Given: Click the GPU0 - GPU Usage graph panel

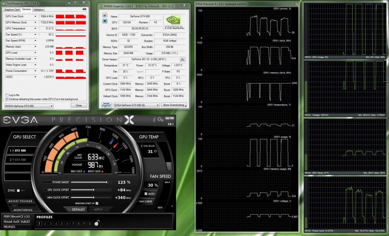Looking at the screenshot, I should [345, 29].
